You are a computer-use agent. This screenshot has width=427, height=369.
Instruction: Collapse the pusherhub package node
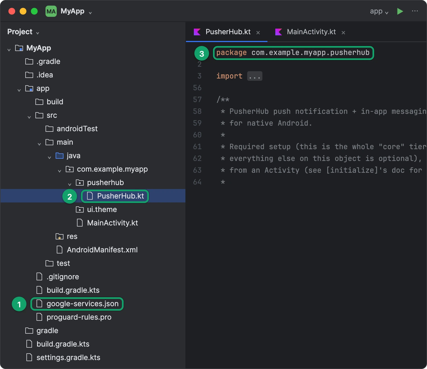(70, 184)
